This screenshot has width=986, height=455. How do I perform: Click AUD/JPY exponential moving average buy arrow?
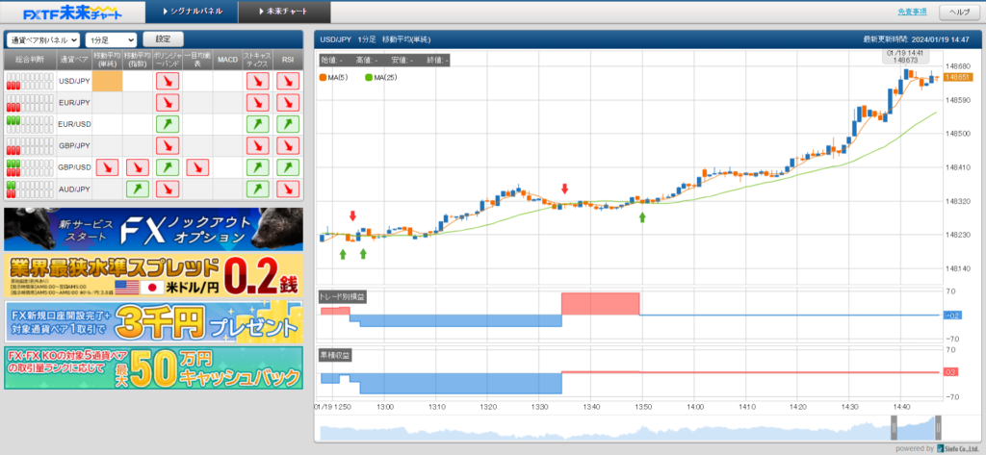(x=137, y=189)
